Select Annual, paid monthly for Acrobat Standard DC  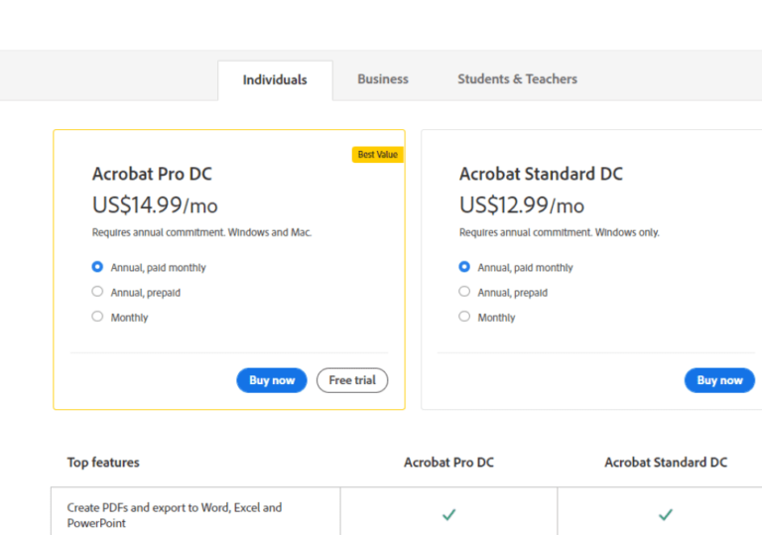click(464, 267)
